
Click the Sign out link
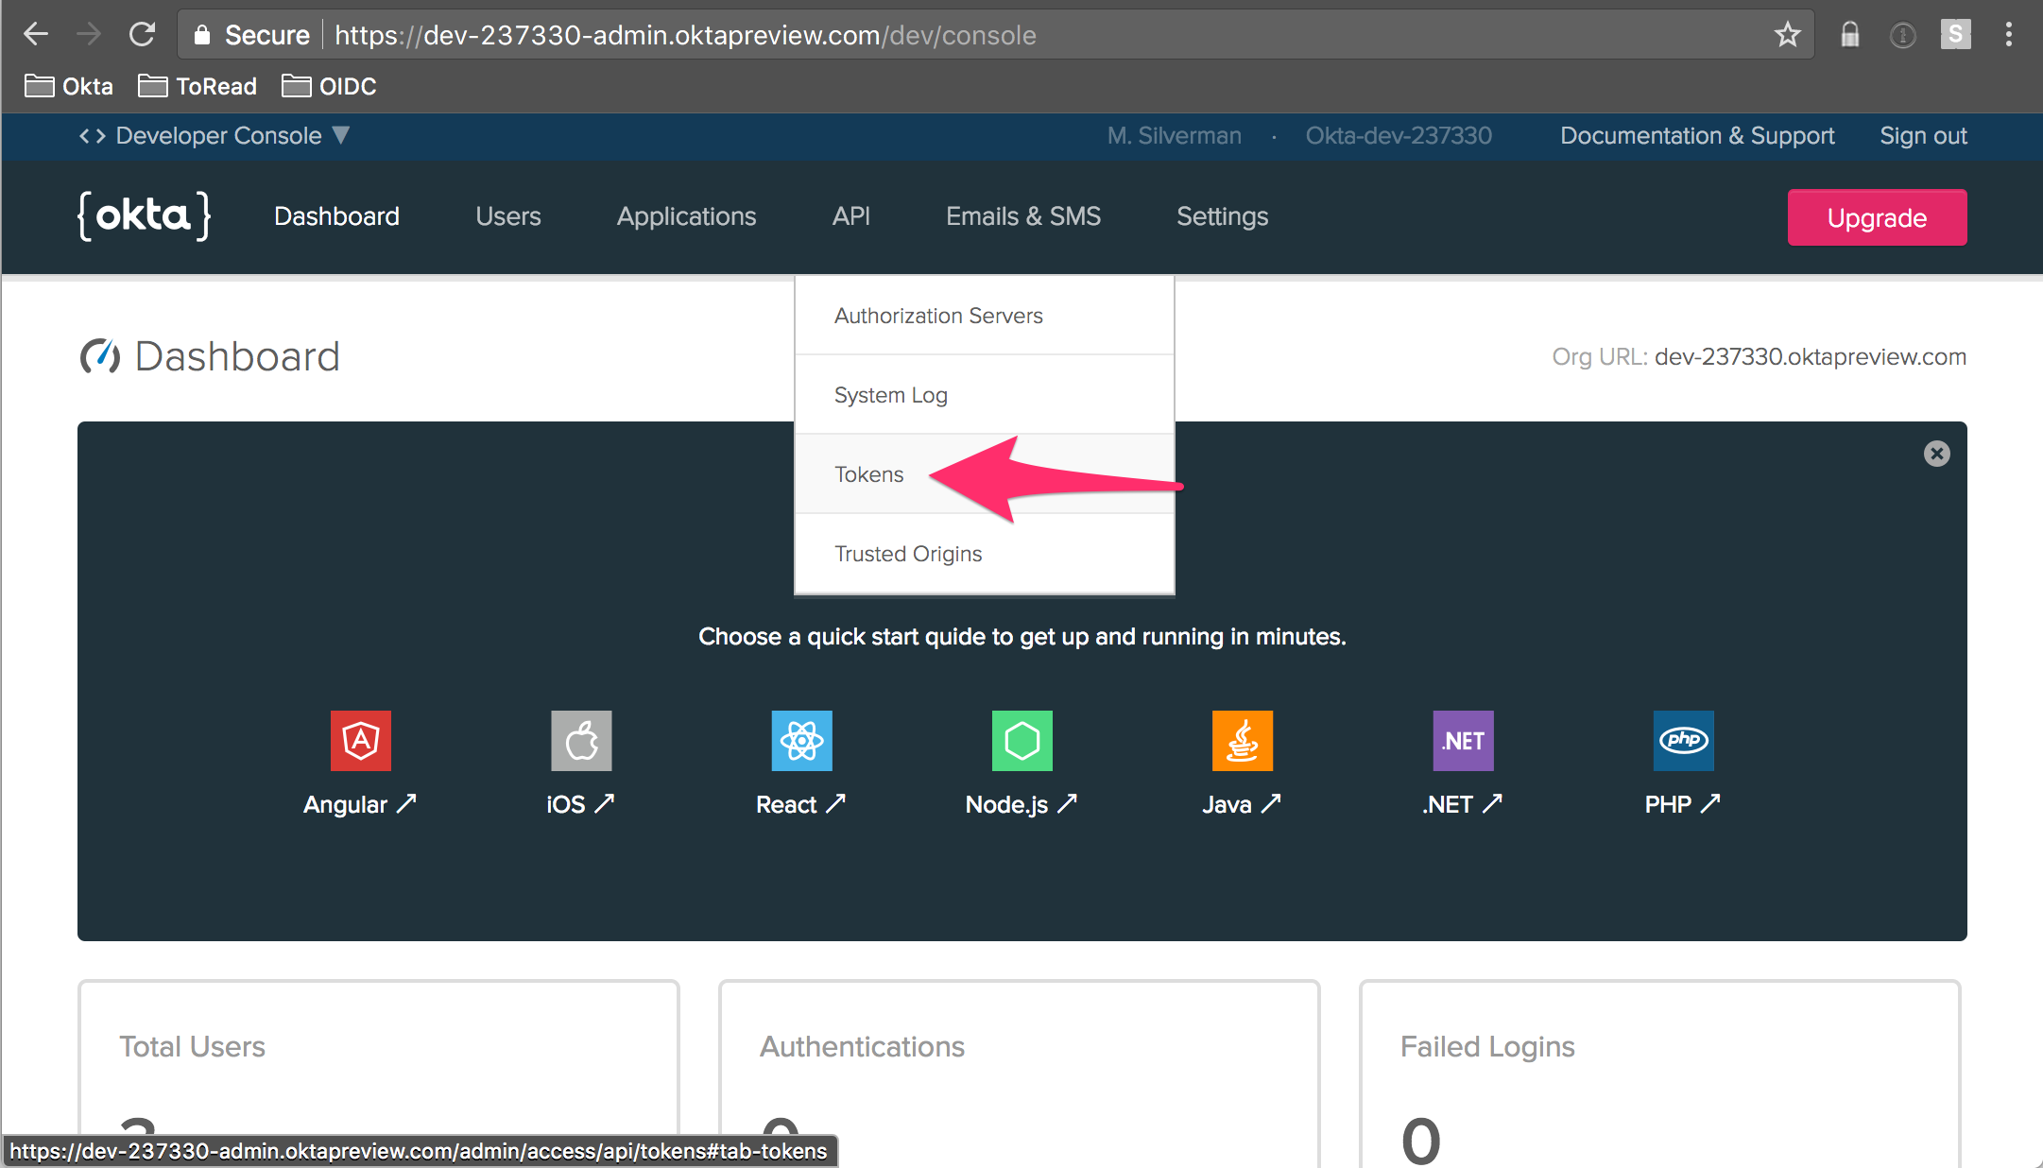(x=1922, y=136)
